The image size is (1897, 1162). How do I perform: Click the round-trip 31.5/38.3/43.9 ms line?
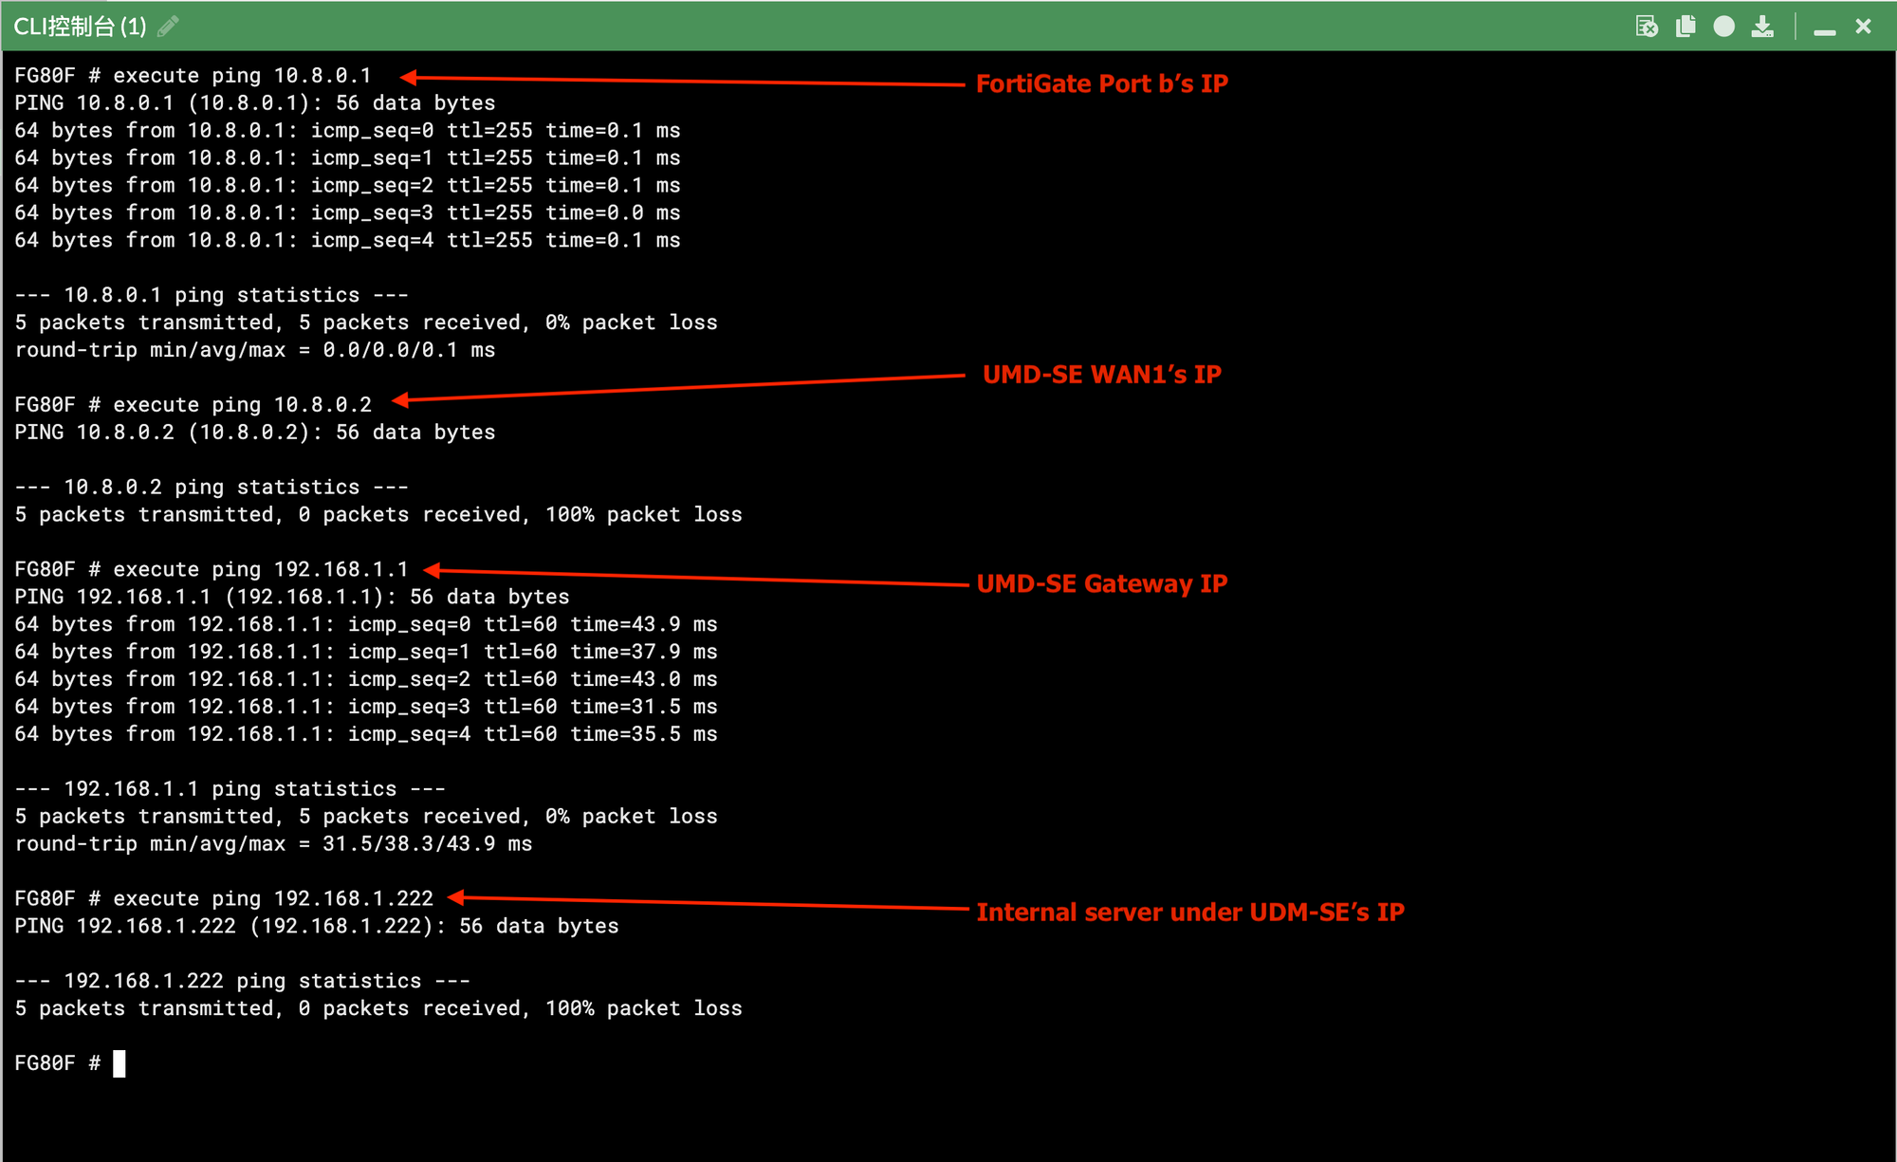273,844
